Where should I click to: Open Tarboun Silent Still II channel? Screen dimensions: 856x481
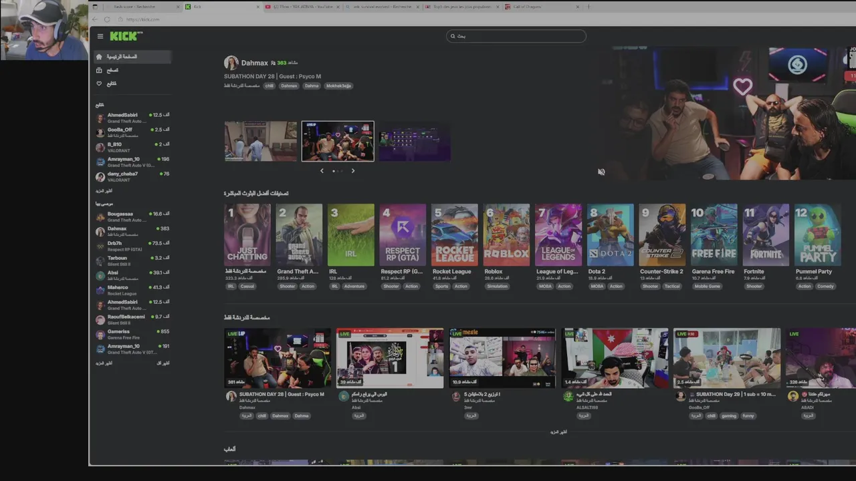132,261
